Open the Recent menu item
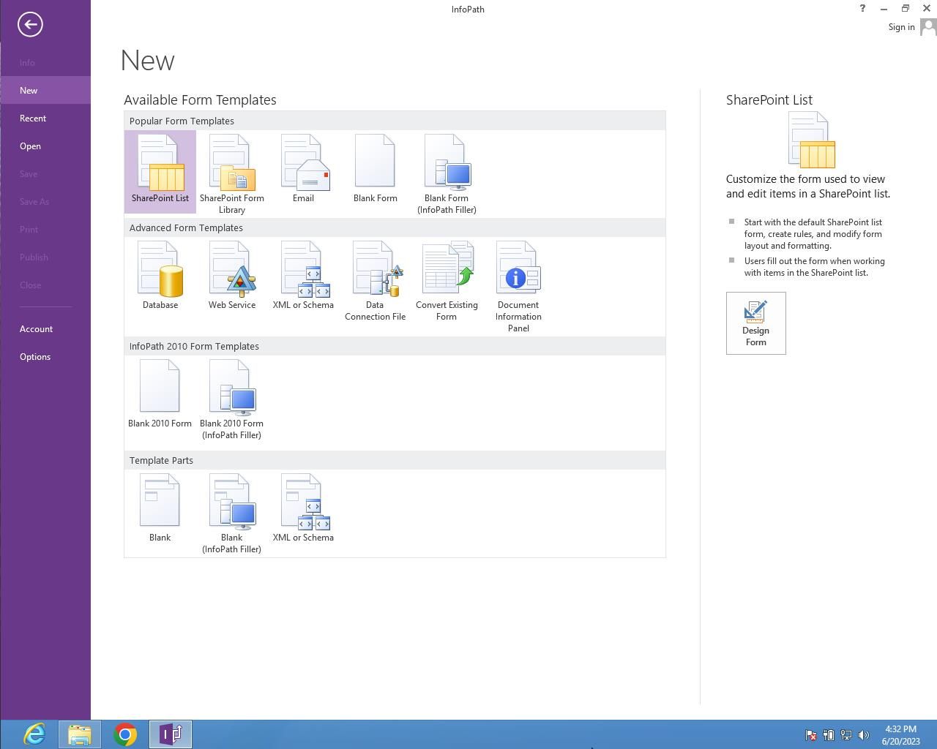The width and height of the screenshot is (937, 749). 33,118
